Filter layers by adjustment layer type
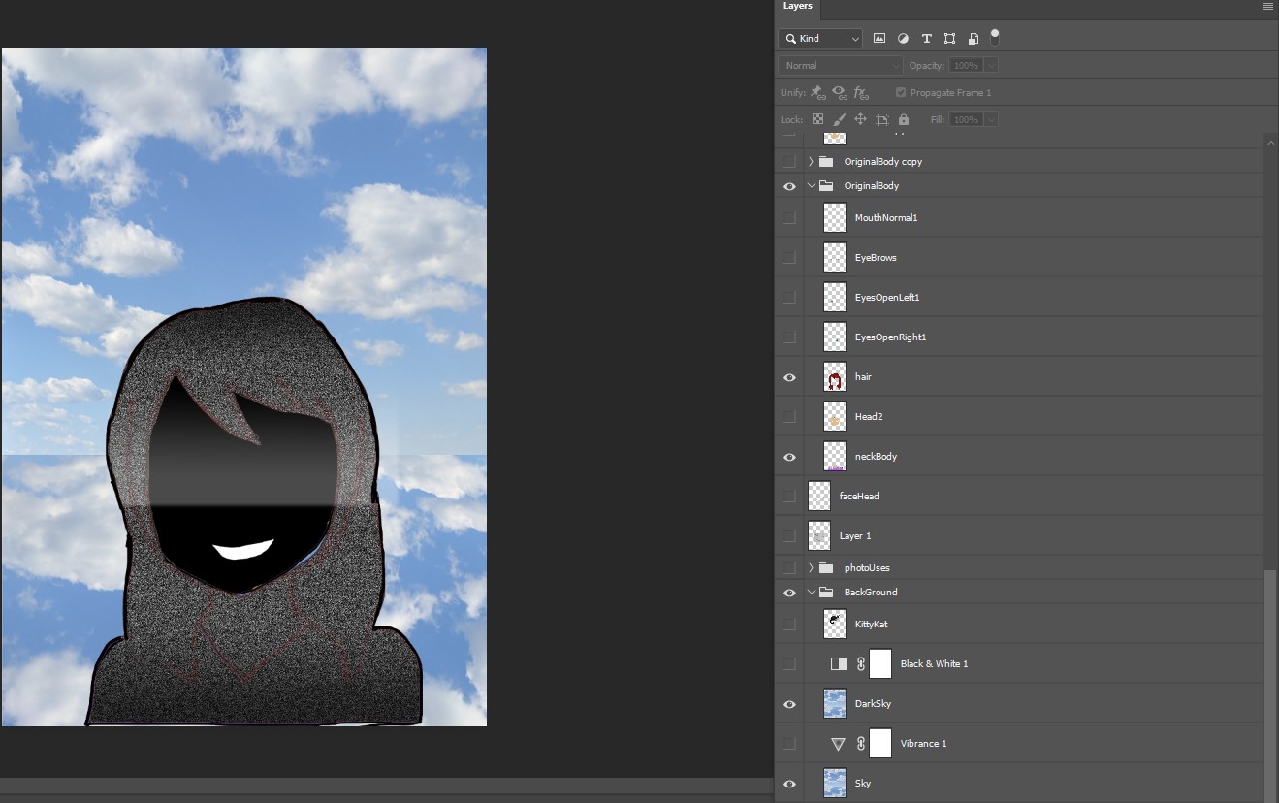Image resolution: width=1279 pixels, height=803 pixels. tap(903, 39)
